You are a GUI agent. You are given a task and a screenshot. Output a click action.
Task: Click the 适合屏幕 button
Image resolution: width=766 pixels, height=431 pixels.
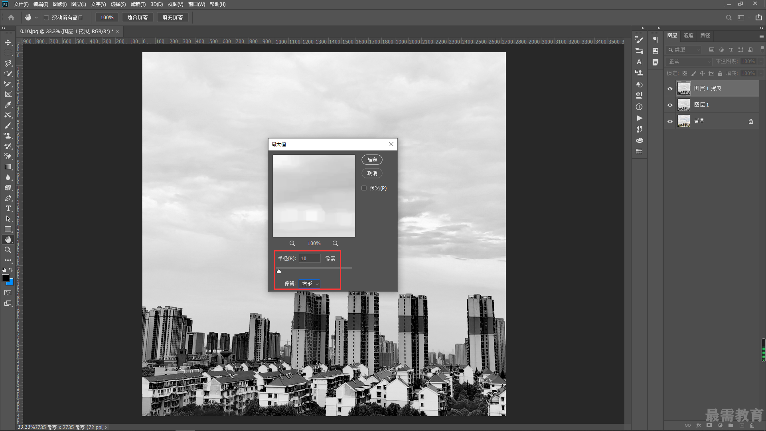click(138, 18)
